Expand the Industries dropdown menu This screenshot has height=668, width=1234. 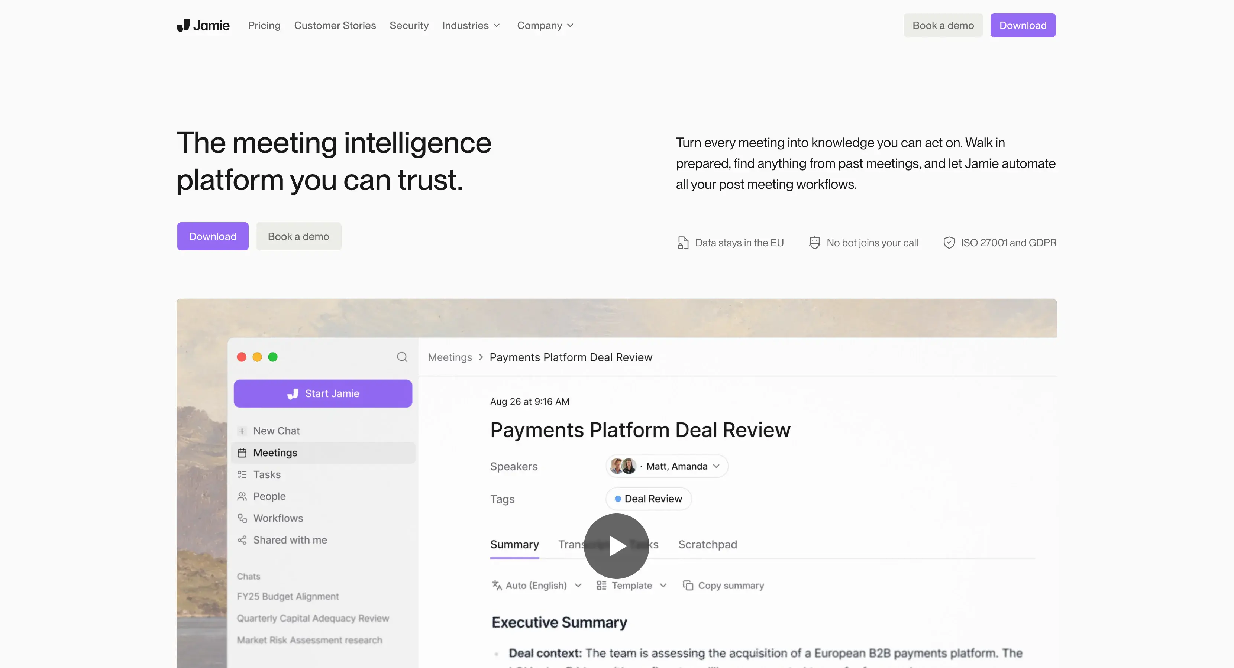471,25
